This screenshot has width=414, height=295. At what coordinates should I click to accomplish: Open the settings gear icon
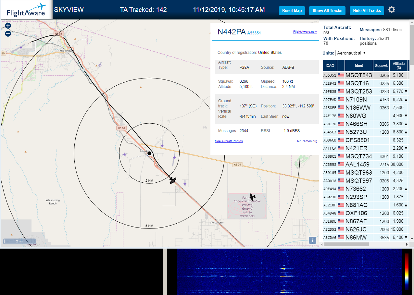(x=392, y=10)
